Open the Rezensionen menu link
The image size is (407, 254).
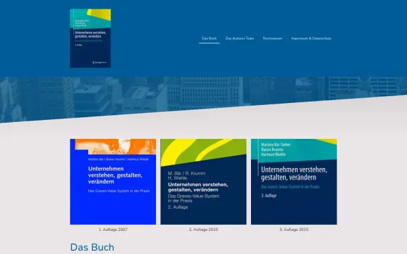click(x=273, y=39)
